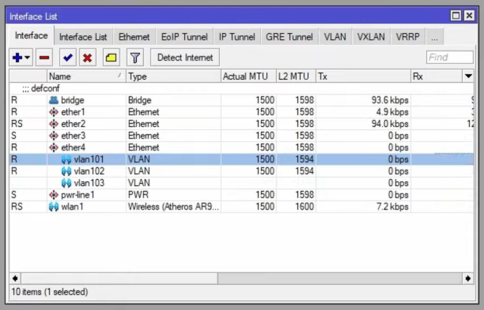Image resolution: width=484 pixels, height=310 pixels.
Task: Open the Comment icon for the selected interface
Action: pyautogui.click(x=111, y=57)
